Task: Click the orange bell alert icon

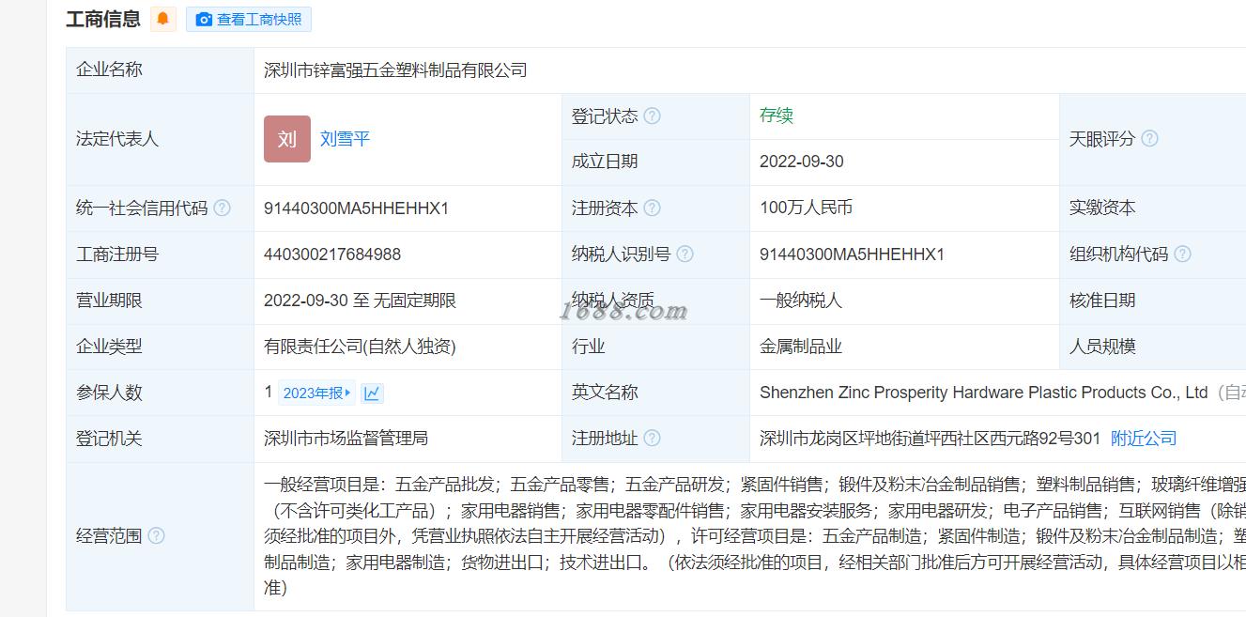Action: pos(163,19)
